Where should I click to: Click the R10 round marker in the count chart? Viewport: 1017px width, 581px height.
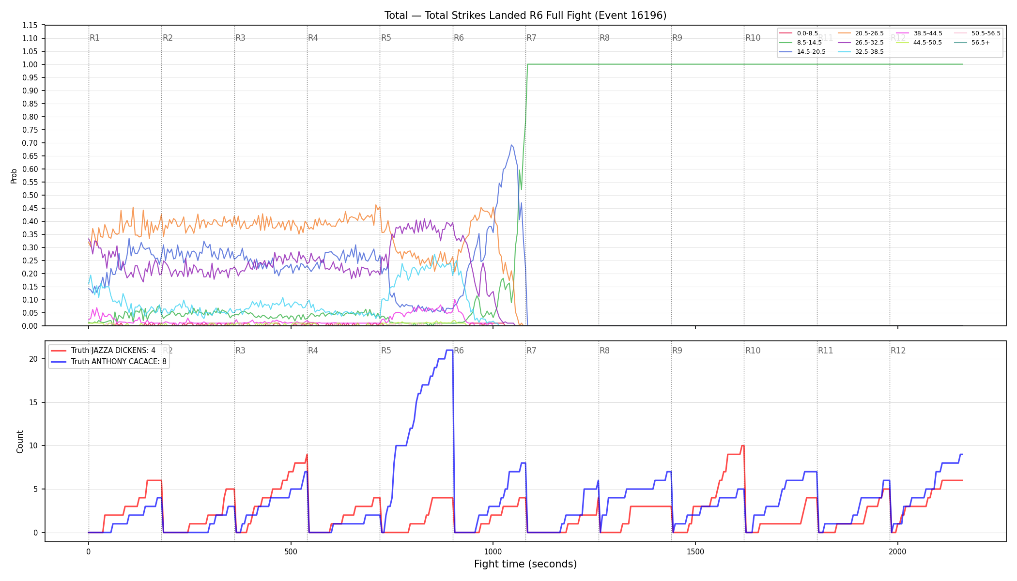pyautogui.click(x=753, y=351)
